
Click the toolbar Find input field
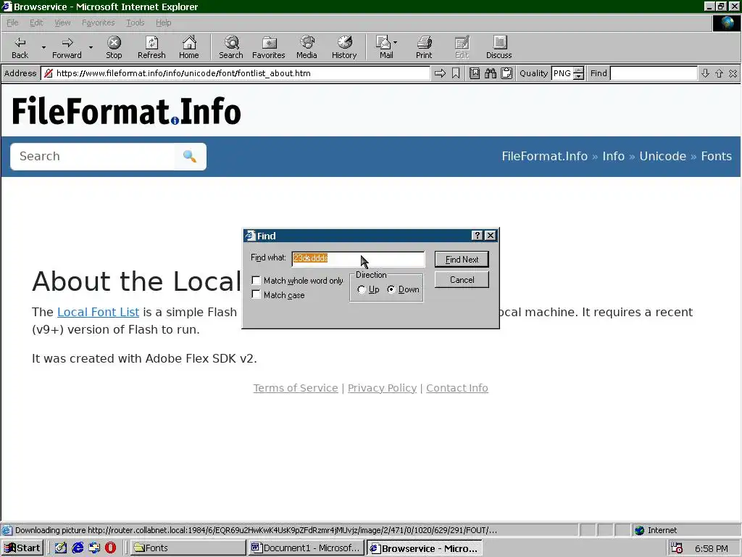point(654,73)
